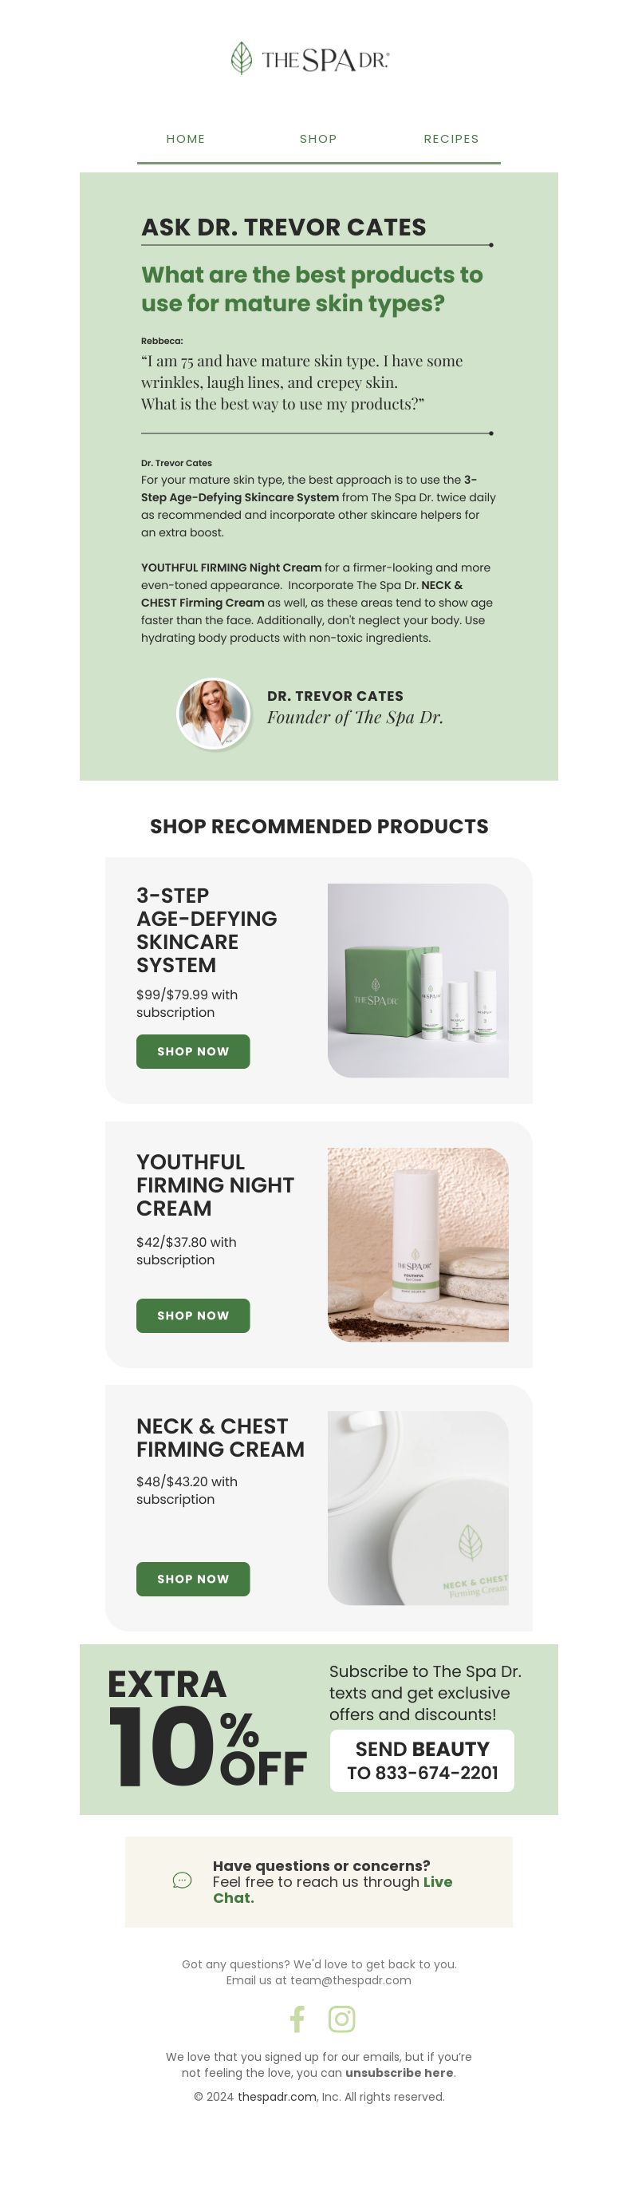
Task: Shop now for Youthful Firming Night Cream
Action: coord(193,1315)
